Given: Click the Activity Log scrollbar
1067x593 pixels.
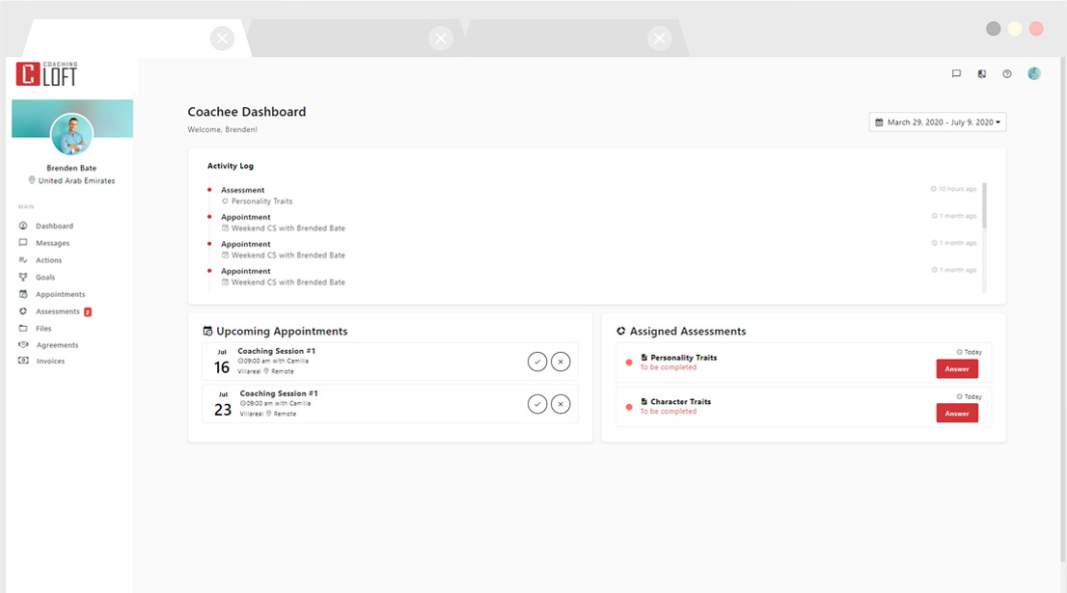Looking at the screenshot, I should pyautogui.click(x=984, y=205).
